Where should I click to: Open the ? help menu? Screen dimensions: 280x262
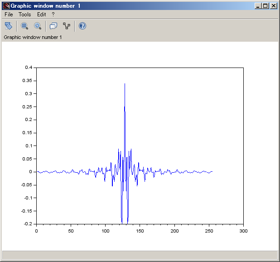tap(53, 15)
